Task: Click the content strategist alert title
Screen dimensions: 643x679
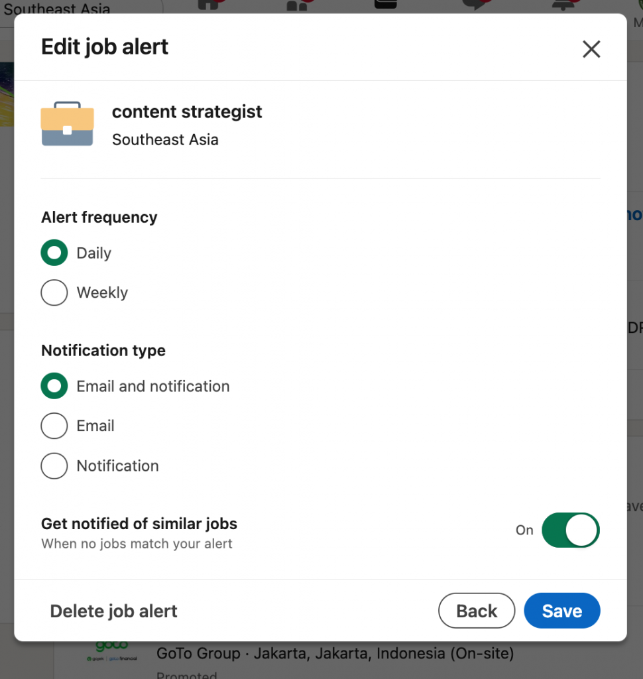Action: coord(187,111)
